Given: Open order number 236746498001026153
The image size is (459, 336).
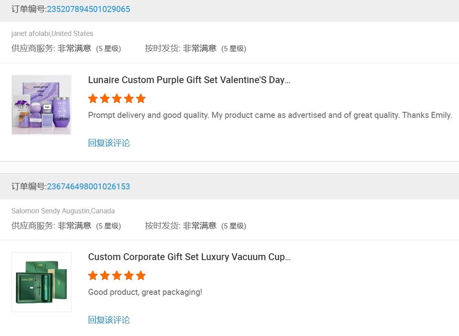Looking at the screenshot, I should (88, 186).
